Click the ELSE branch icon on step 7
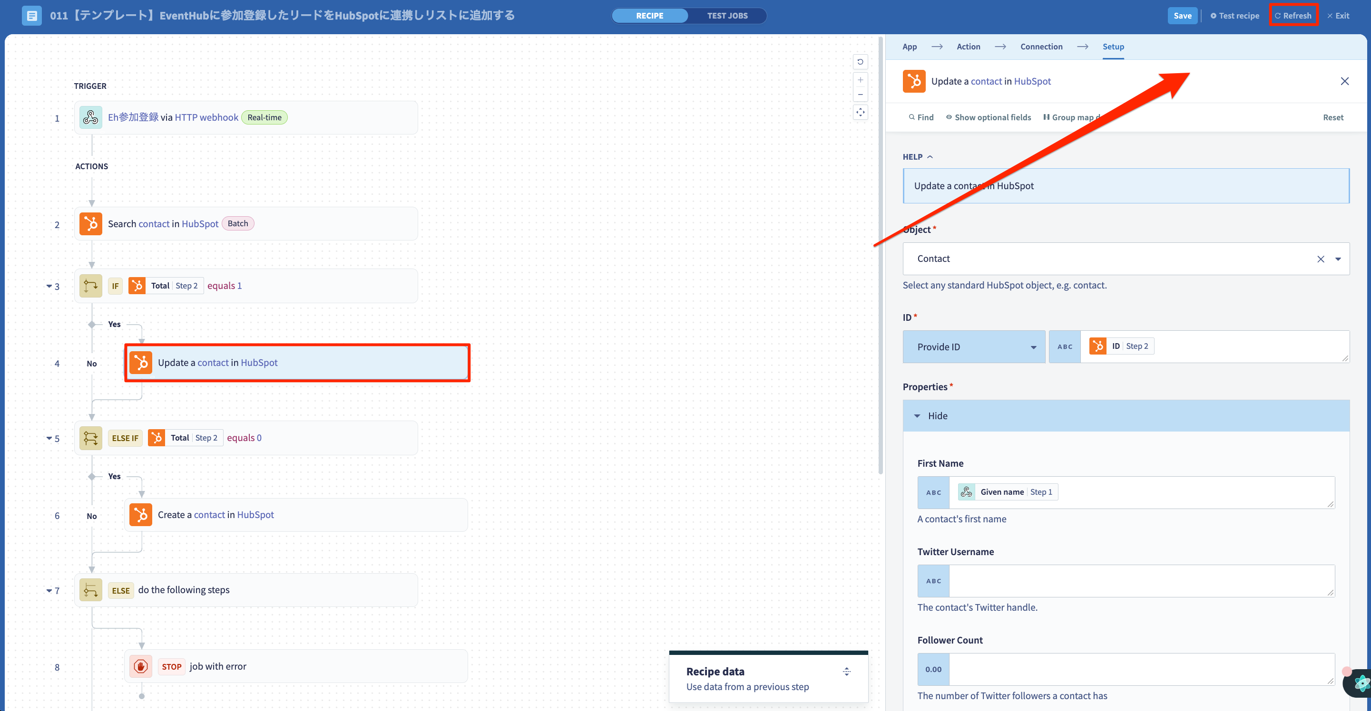 tap(90, 590)
